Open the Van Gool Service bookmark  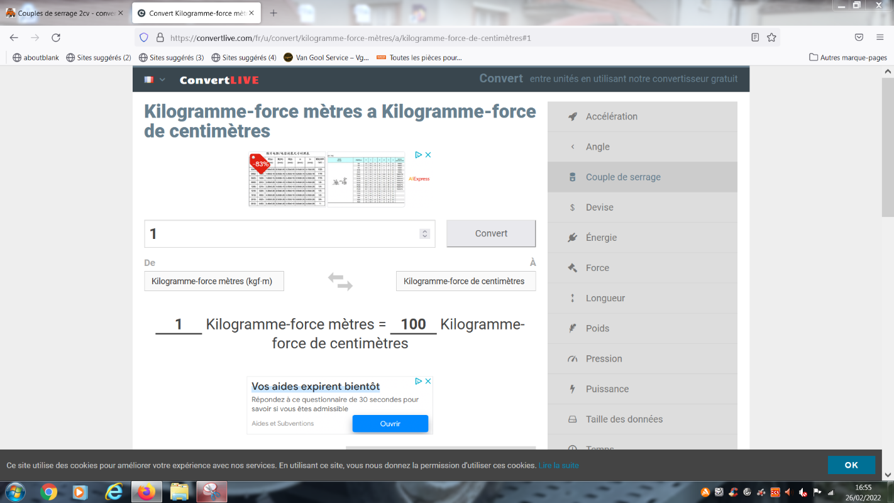[326, 58]
